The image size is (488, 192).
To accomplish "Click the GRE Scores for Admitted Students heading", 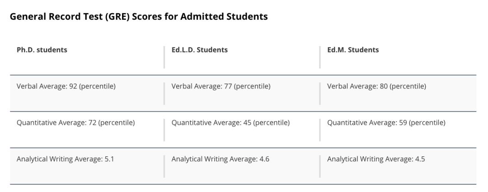I will (x=139, y=17).
